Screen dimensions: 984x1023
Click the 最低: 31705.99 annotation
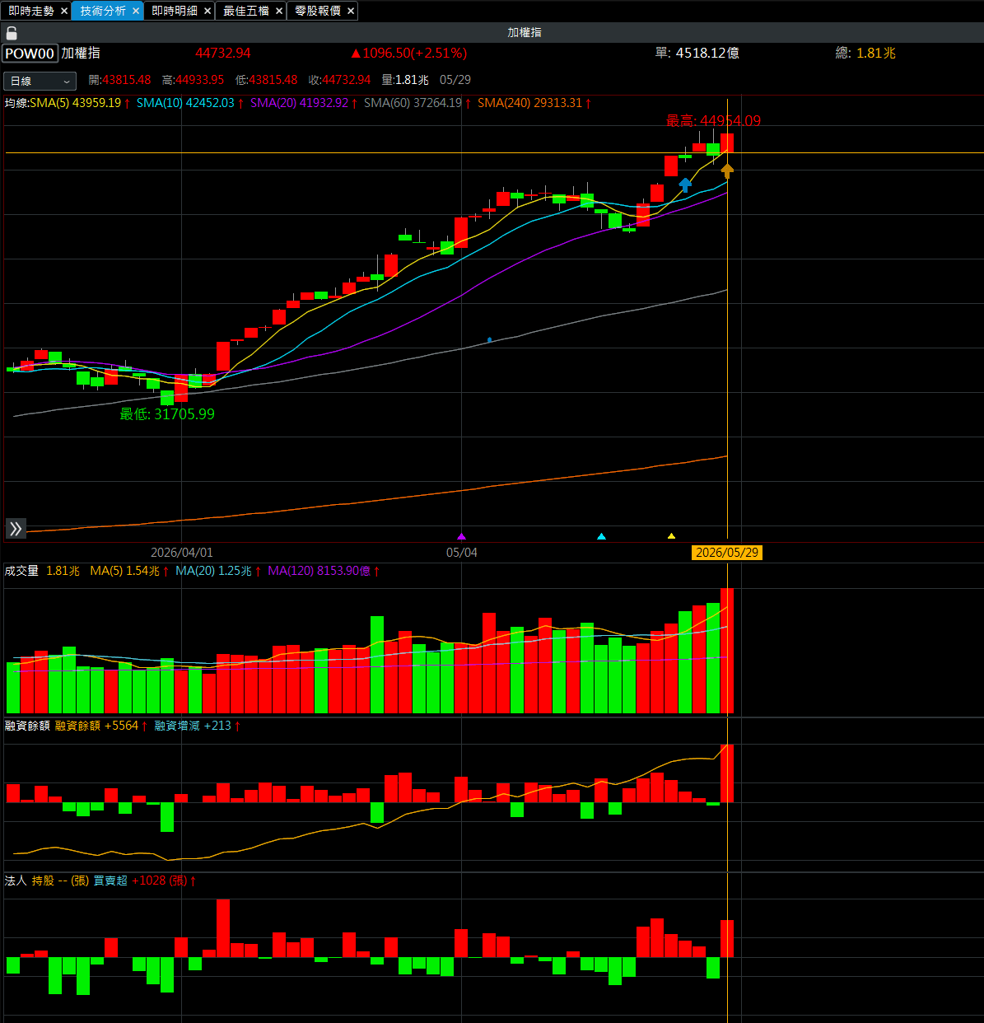click(x=167, y=414)
